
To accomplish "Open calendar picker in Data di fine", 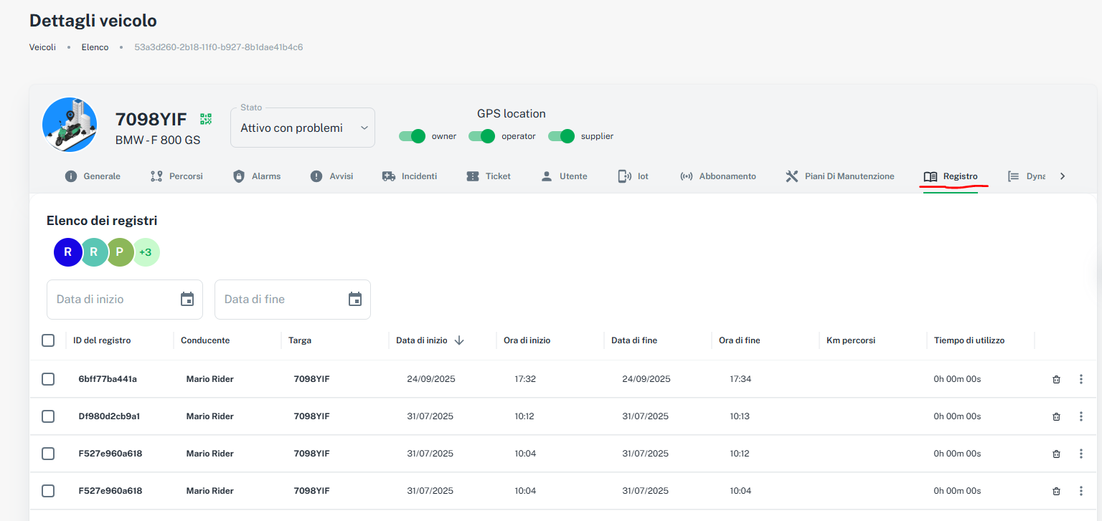I will coord(355,300).
